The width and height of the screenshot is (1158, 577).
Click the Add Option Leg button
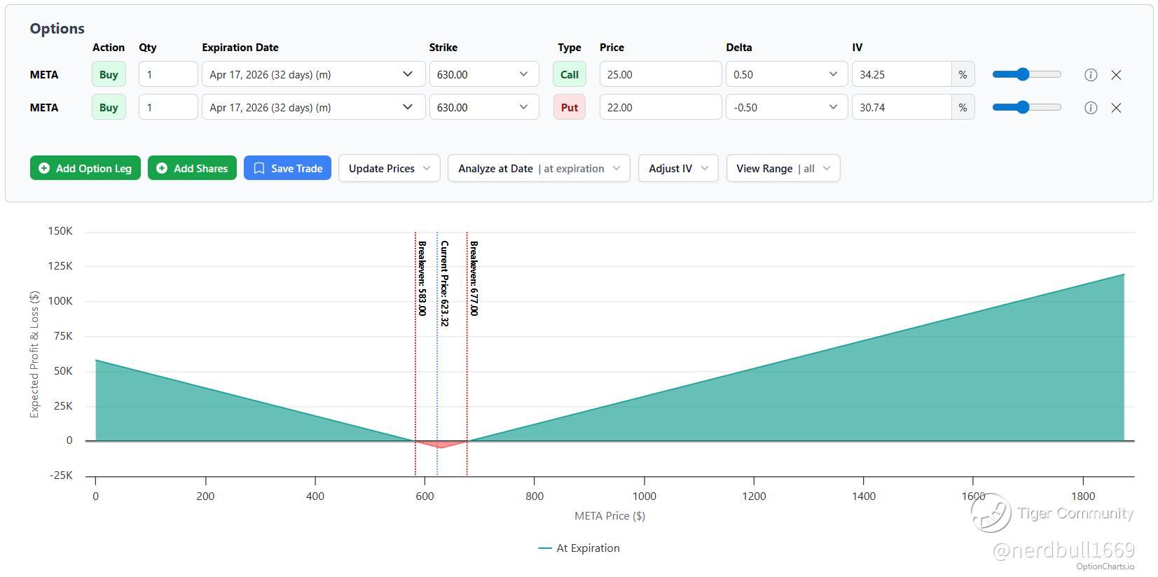pyautogui.click(x=85, y=169)
